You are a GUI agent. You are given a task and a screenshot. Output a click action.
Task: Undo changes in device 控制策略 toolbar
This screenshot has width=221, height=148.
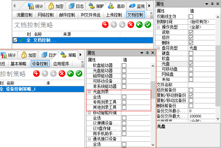(70, 74)
